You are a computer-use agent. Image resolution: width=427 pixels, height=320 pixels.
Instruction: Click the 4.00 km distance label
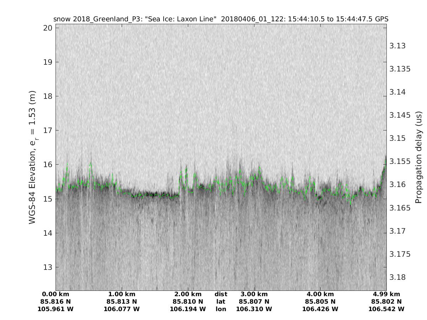320,294
